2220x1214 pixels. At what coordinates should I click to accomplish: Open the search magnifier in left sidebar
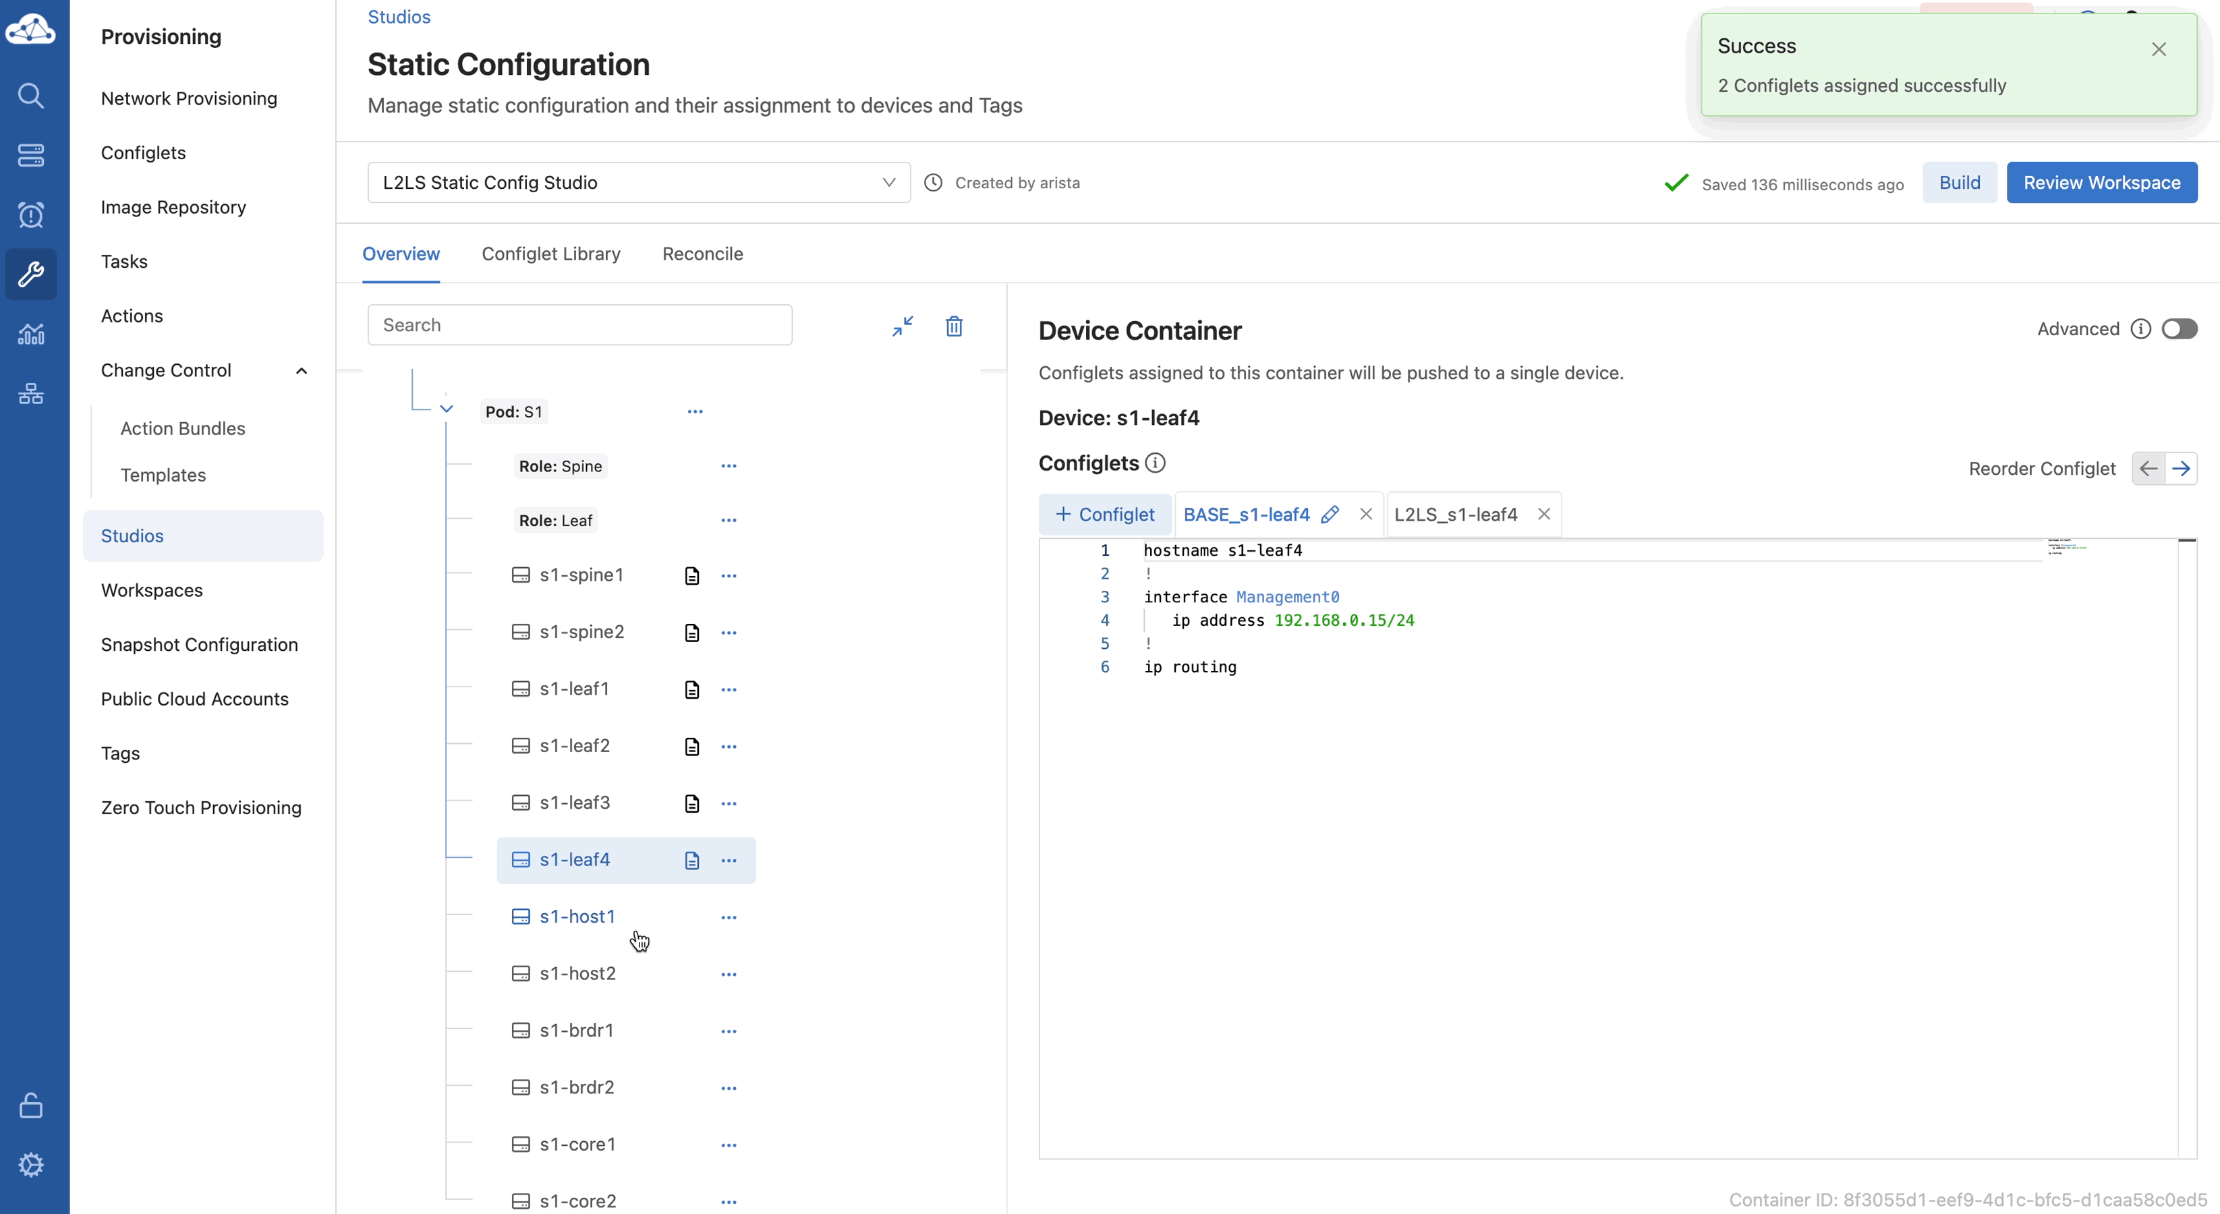(31, 96)
